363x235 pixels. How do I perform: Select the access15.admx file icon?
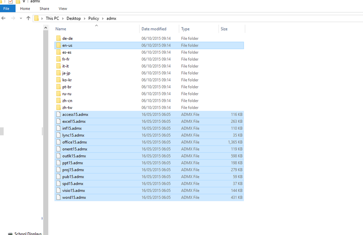pos(58,114)
